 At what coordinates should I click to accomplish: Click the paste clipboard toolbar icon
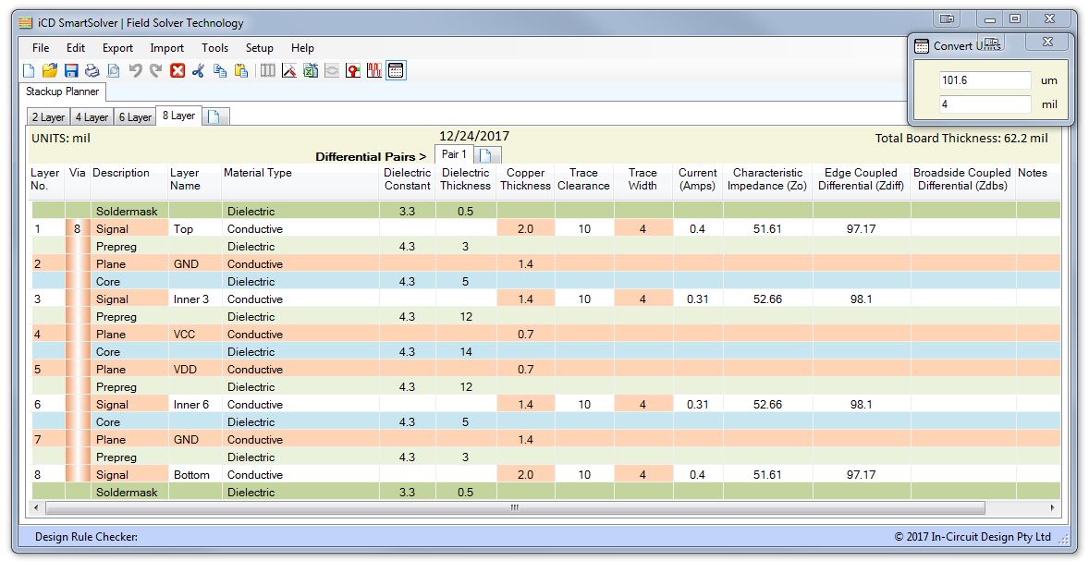pos(241,70)
